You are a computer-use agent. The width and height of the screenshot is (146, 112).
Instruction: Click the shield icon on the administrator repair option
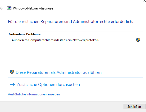[x=12, y=72]
